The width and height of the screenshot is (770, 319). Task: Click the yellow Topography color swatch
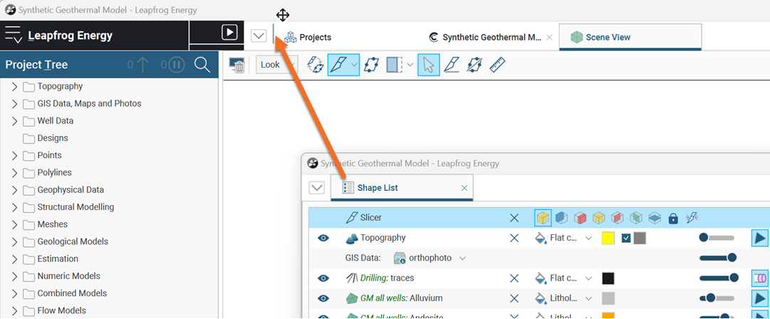pyautogui.click(x=608, y=238)
